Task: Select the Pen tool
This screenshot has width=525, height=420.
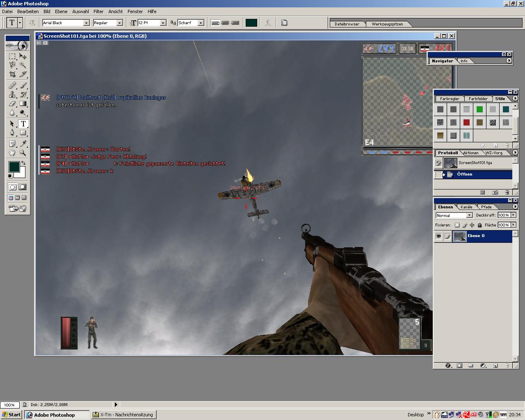Action: 12,132
